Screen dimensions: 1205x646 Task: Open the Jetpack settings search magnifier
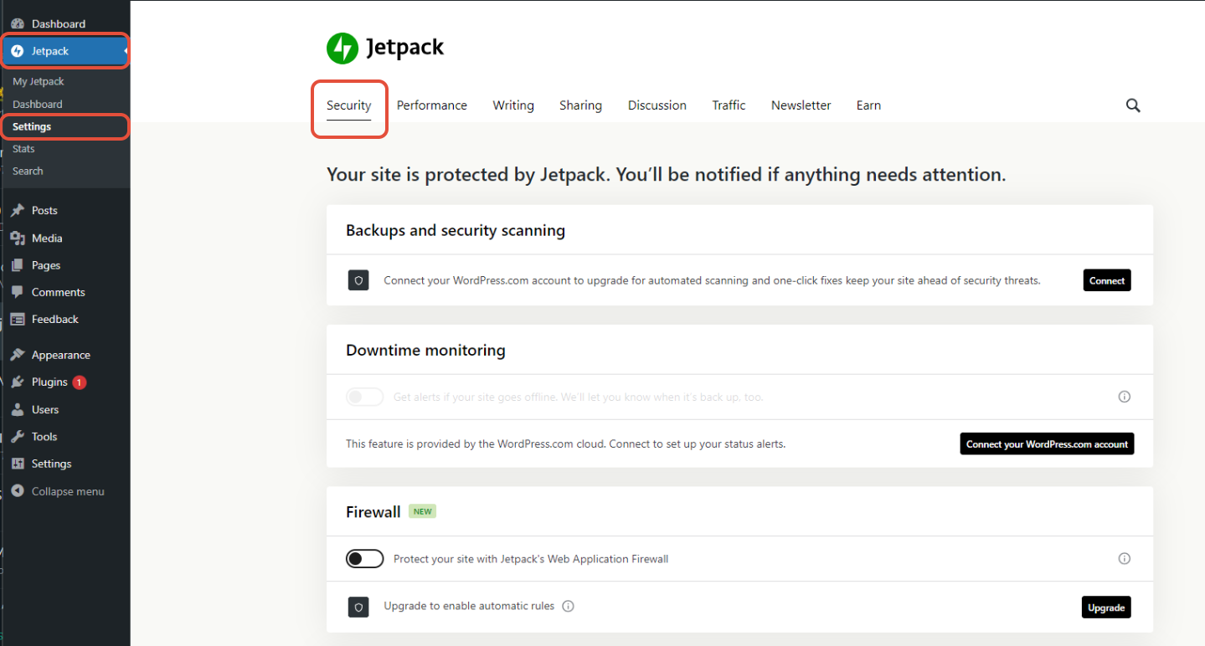pyautogui.click(x=1133, y=105)
